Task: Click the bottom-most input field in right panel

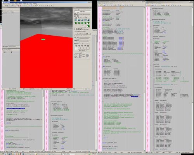Action: click(x=80, y=58)
